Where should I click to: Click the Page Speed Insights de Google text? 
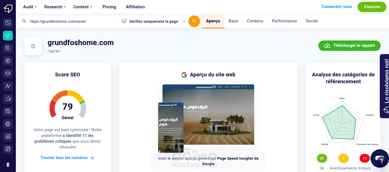click(231, 161)
